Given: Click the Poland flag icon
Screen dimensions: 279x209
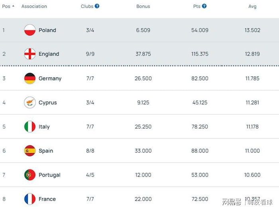Looking at the screenshot, I should 30,30.
